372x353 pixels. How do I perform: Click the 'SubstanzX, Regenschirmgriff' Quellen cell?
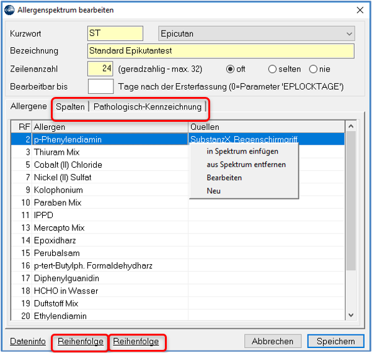(266, 139)
